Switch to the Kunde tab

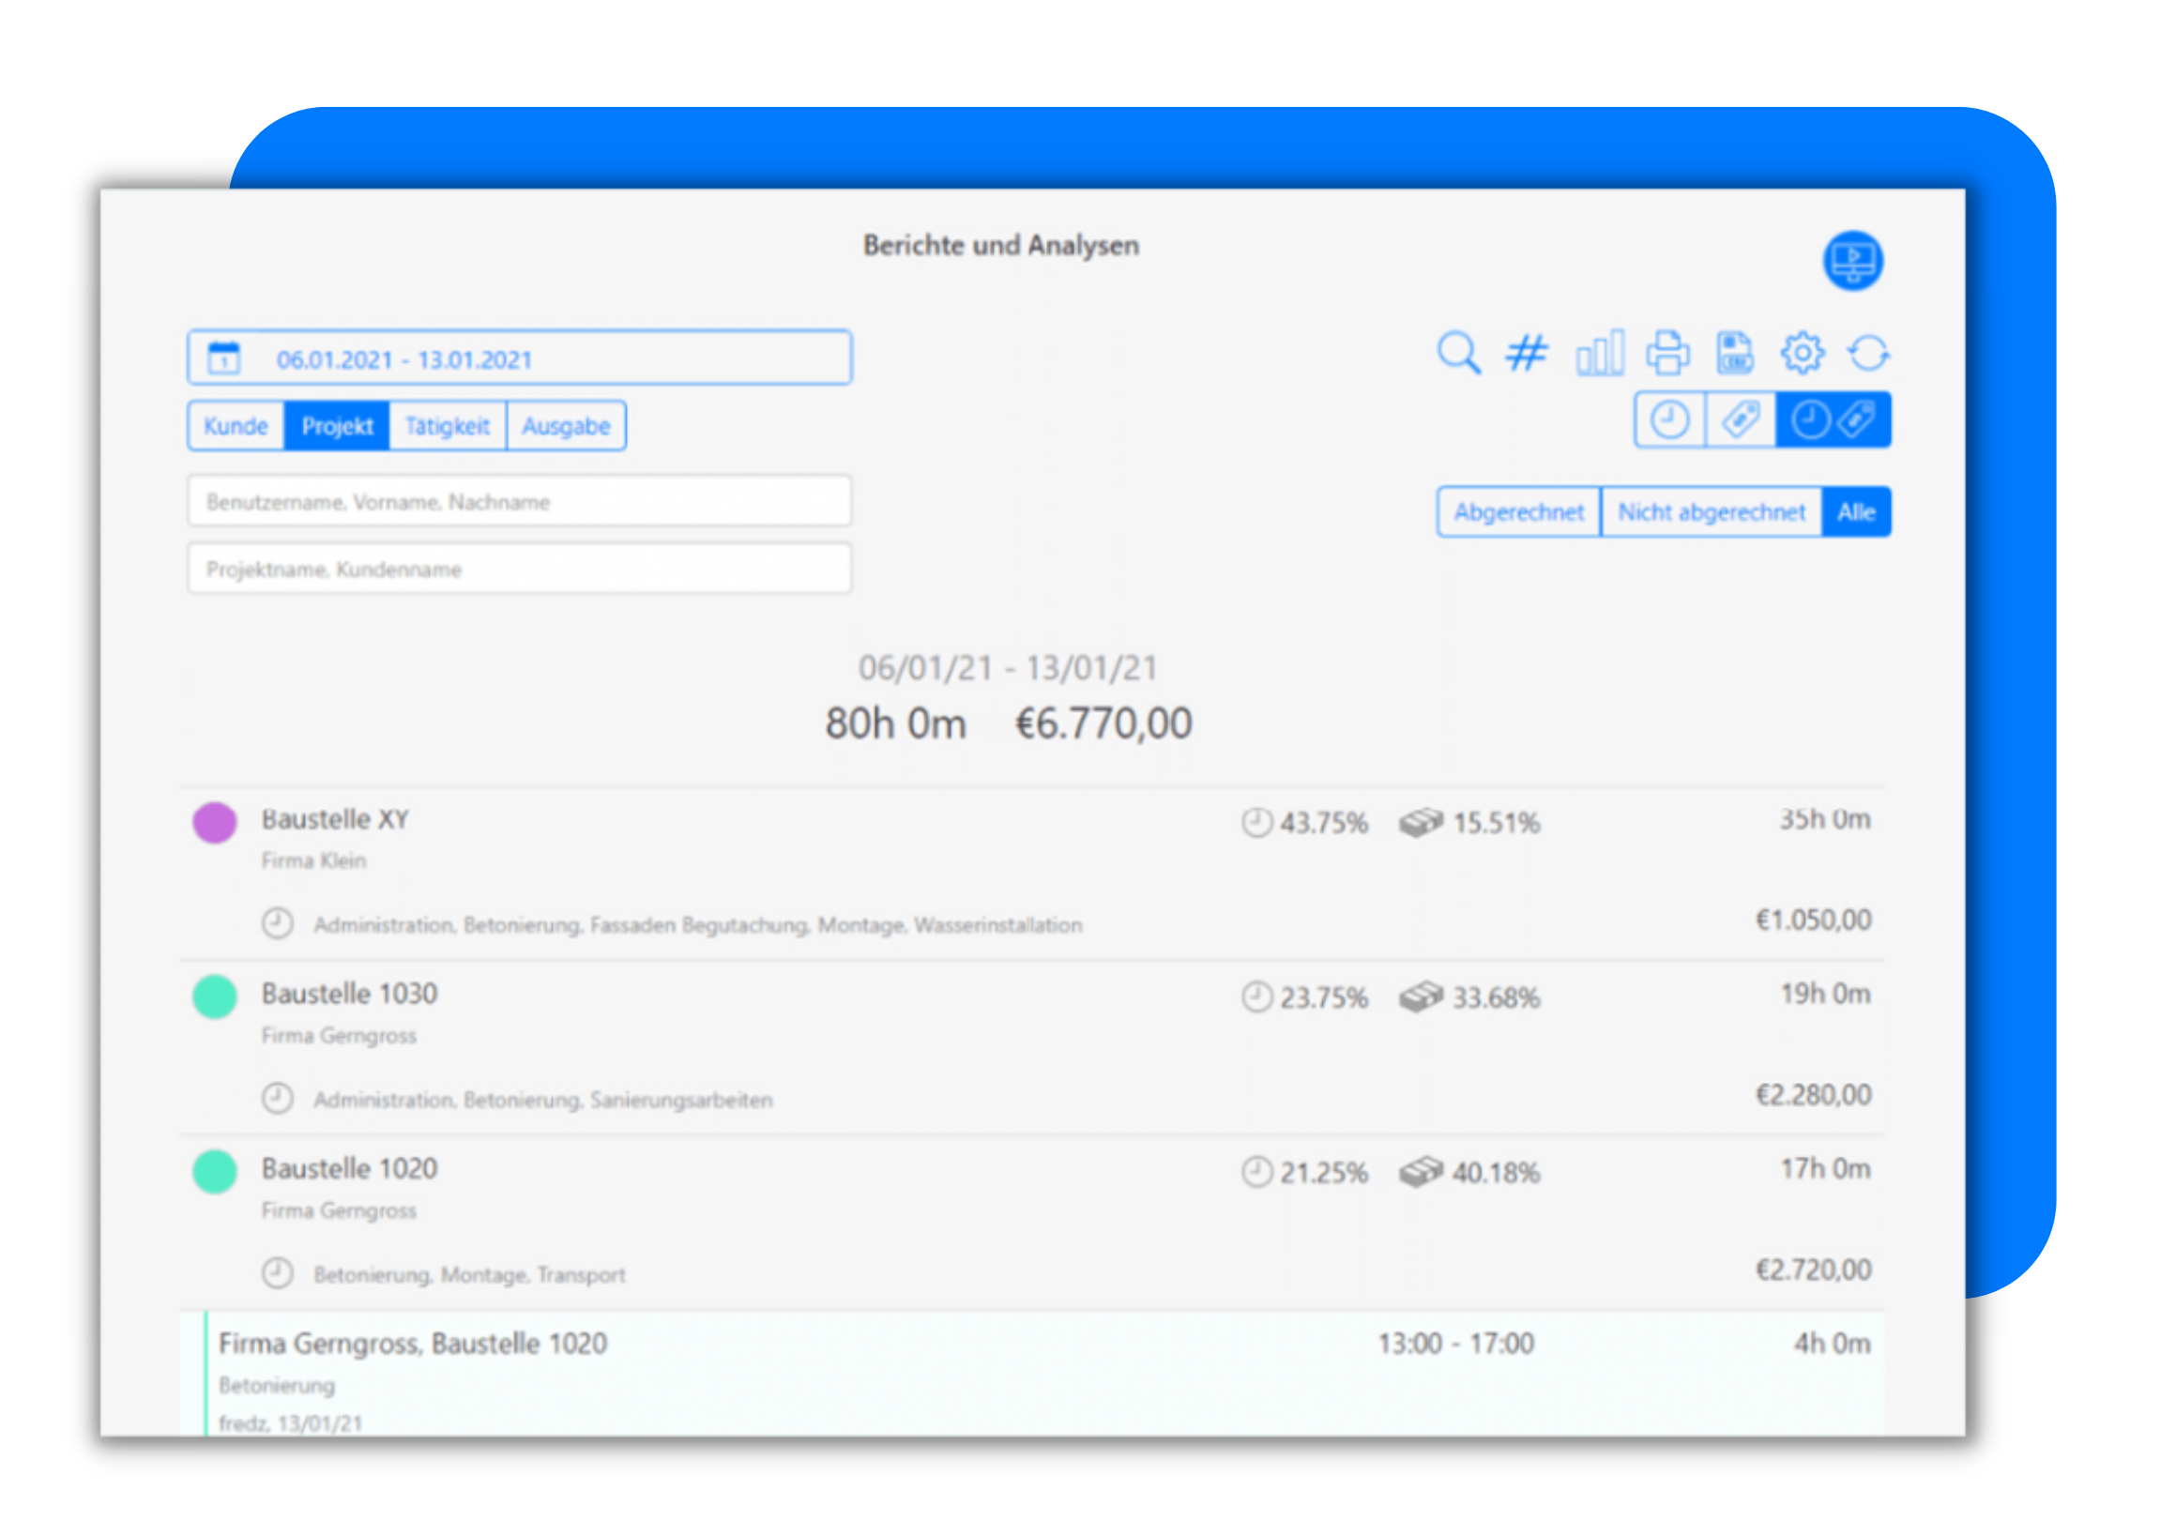point(235,426)
